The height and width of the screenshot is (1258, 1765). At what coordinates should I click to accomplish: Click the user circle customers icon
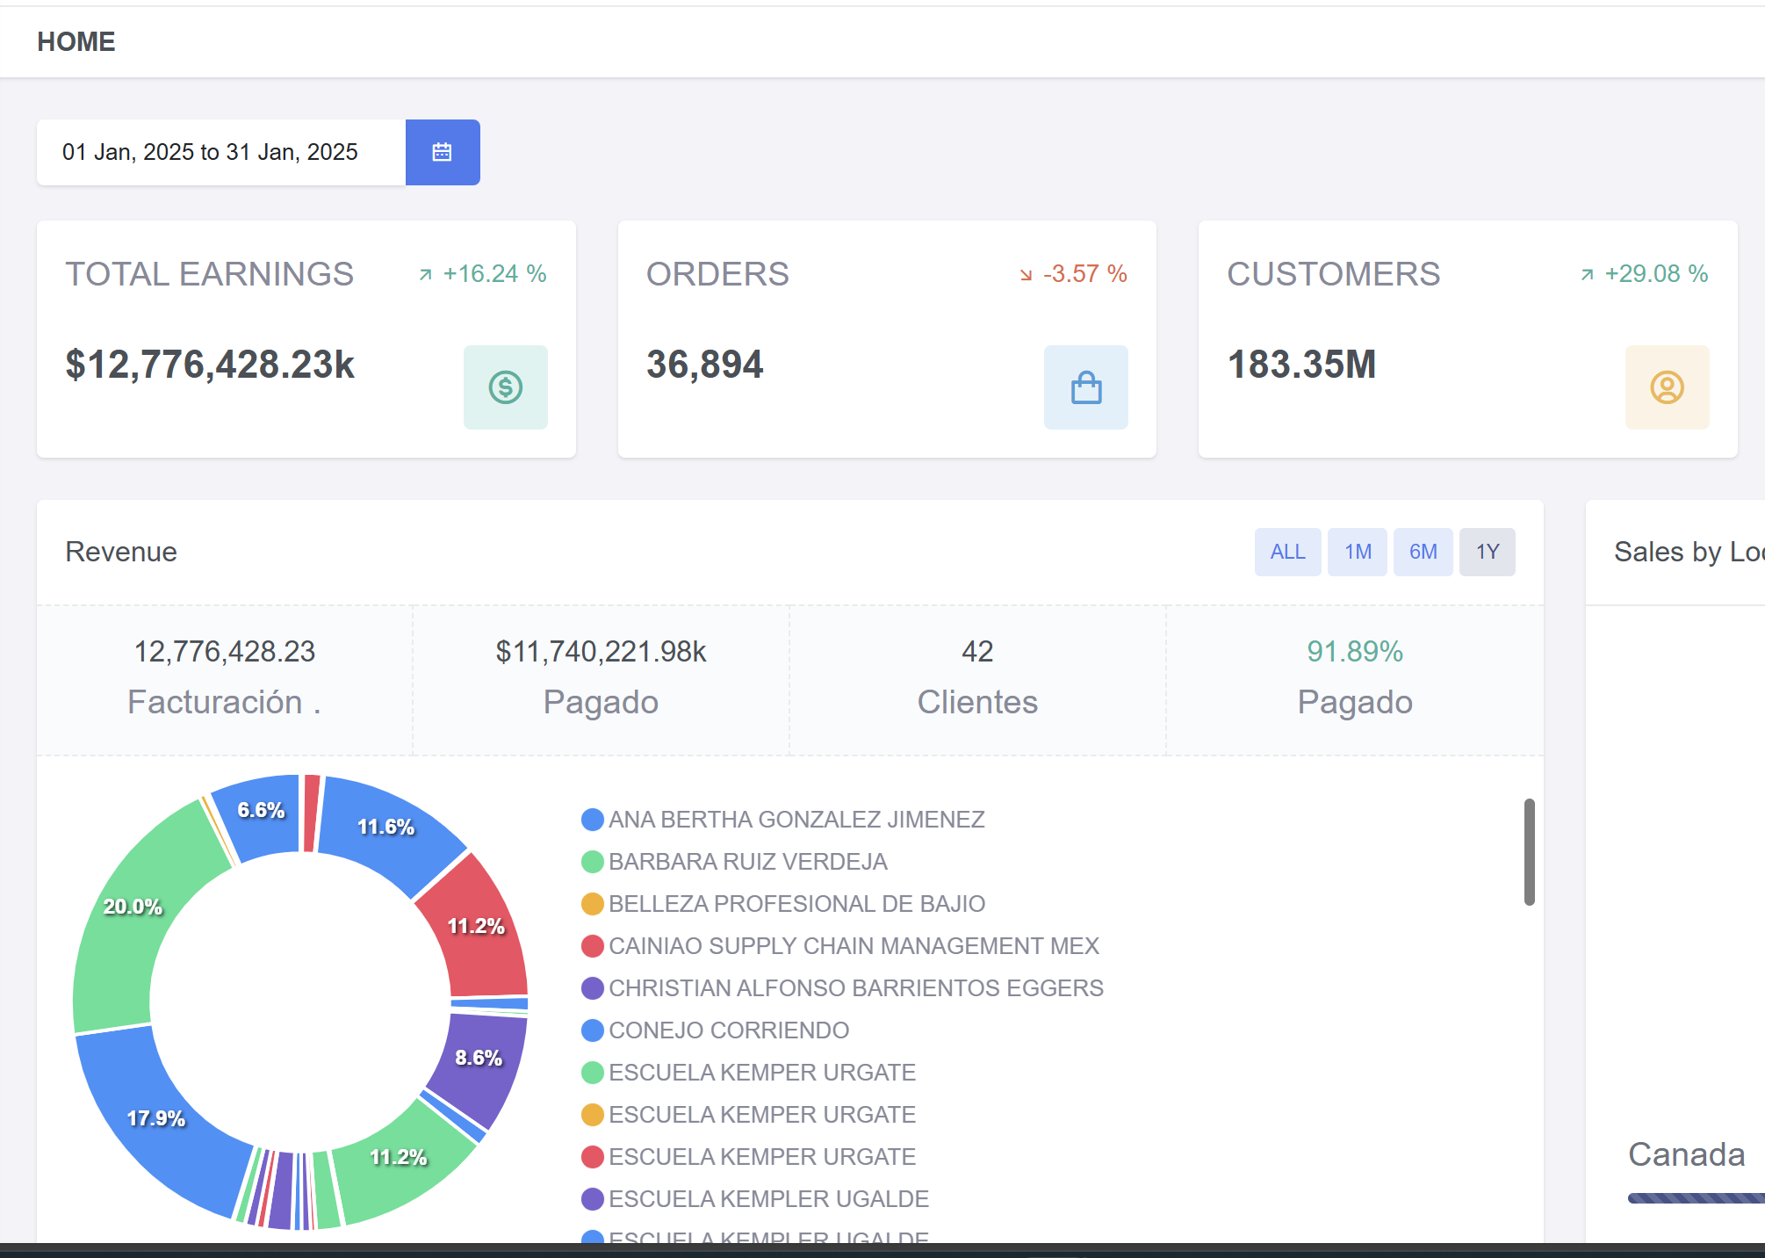1666,387
